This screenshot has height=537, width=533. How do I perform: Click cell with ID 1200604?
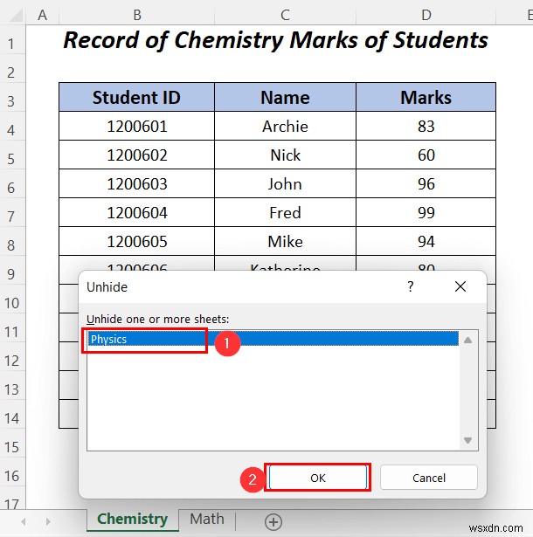137,212
